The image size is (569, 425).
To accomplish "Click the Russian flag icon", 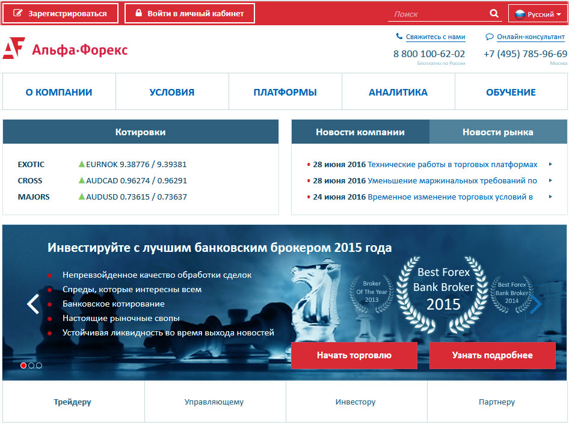I will pyautogui.click(x=520, y=14).
